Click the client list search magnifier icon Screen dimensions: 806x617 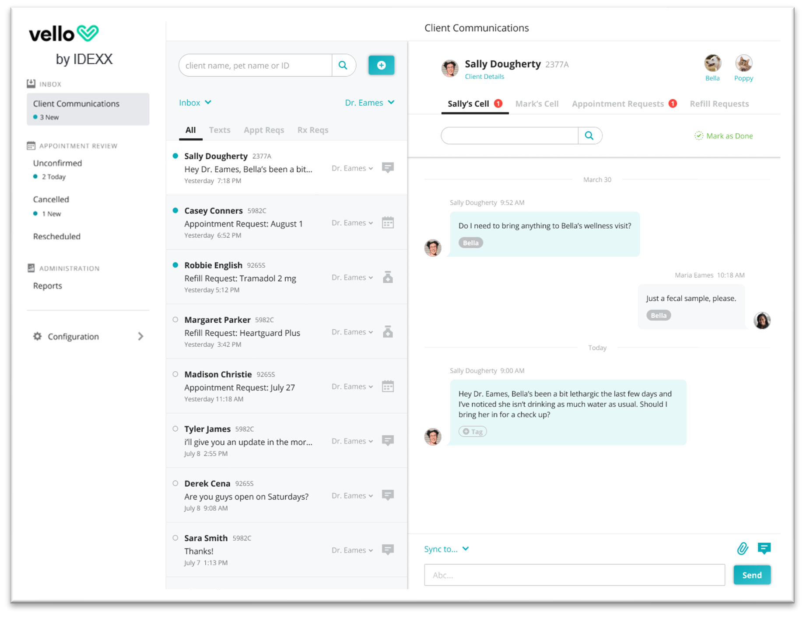[x=343, y=65]
